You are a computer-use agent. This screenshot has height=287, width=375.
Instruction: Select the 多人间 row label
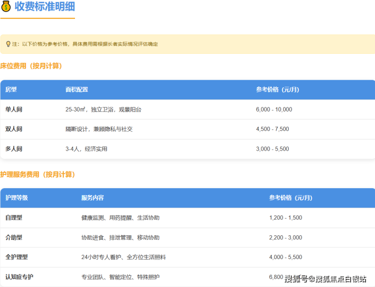[14, 149]
